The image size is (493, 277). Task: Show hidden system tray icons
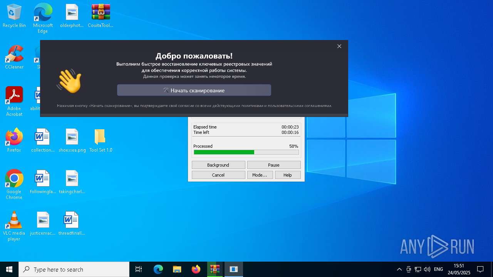pyautogui.click(x=399, y=269)
